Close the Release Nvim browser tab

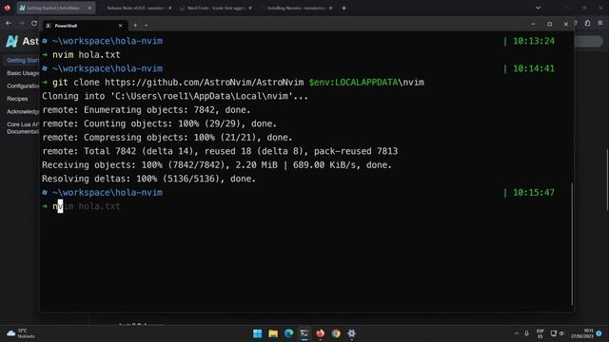[170, 8]
